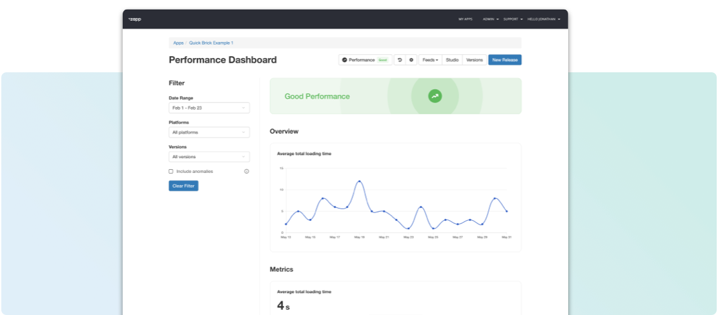This screenshot has height=315, width=718.
Task: Click the Zapp logo in header
Action: pos(134,19)
